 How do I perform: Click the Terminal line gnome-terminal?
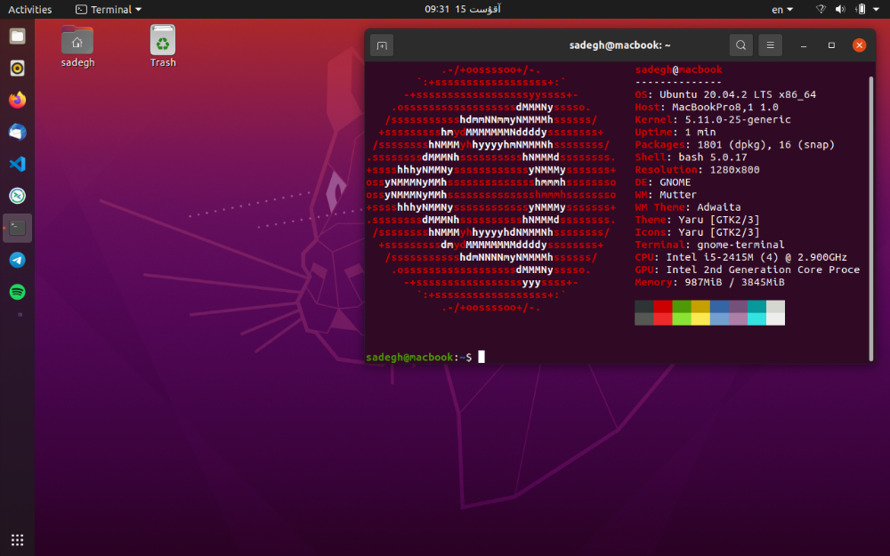(x=709, y=245)
